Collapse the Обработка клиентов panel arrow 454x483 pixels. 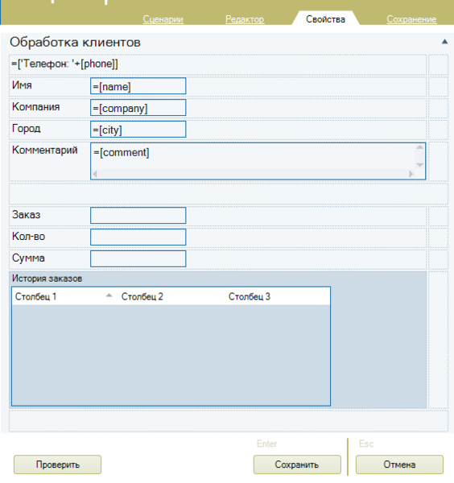click(444, 42)
